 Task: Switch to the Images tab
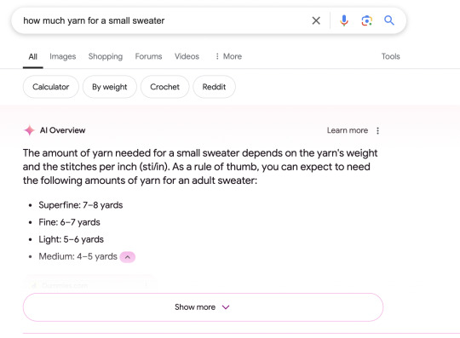tap(63, 56)
